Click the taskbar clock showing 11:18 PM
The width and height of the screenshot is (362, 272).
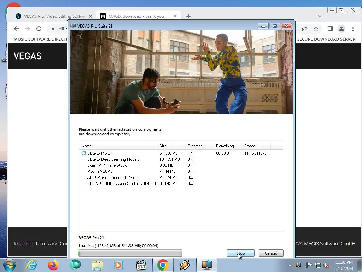[x=344, y=265]
